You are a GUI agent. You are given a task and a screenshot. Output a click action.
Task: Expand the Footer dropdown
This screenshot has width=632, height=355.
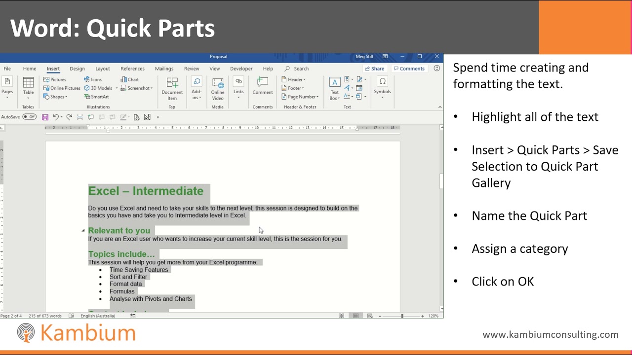[x=293, y=88]
